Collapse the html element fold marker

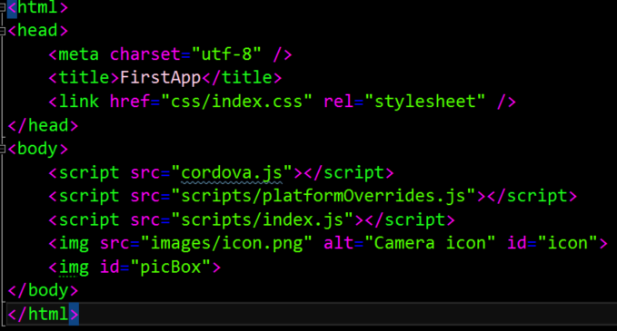pos(2,7)
